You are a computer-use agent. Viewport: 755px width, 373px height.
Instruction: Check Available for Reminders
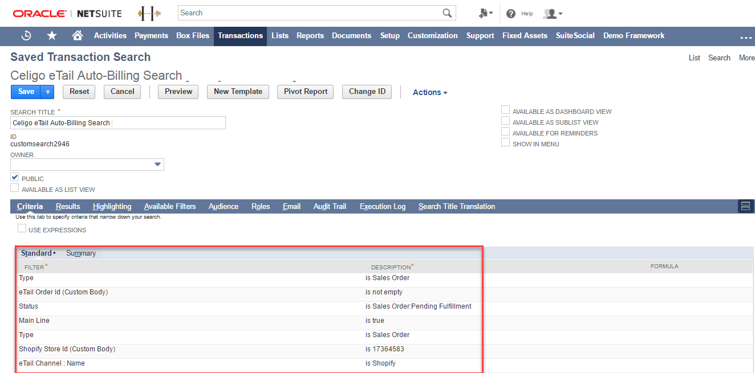(505, 132)
